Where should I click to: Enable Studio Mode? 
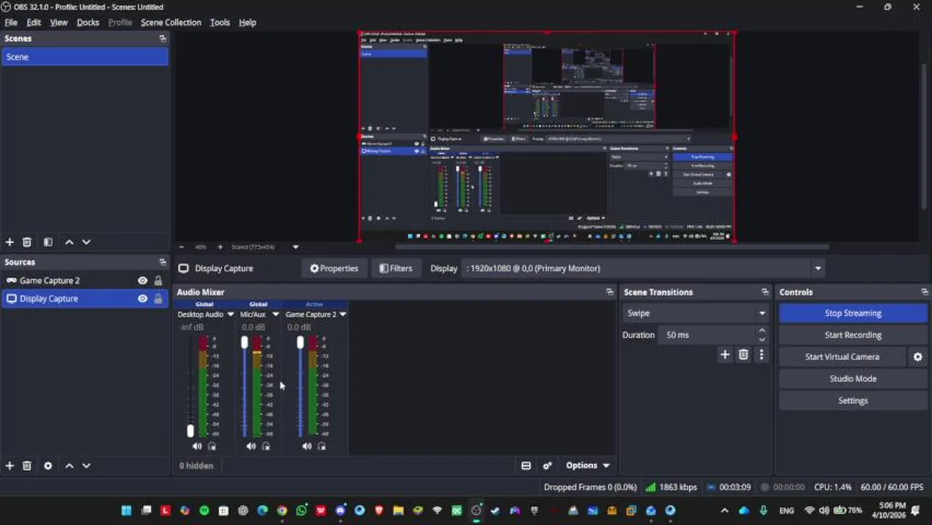[853, 378]
